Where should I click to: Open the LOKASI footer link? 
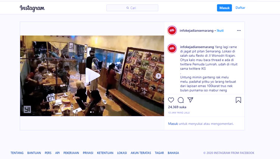[122, 153]
